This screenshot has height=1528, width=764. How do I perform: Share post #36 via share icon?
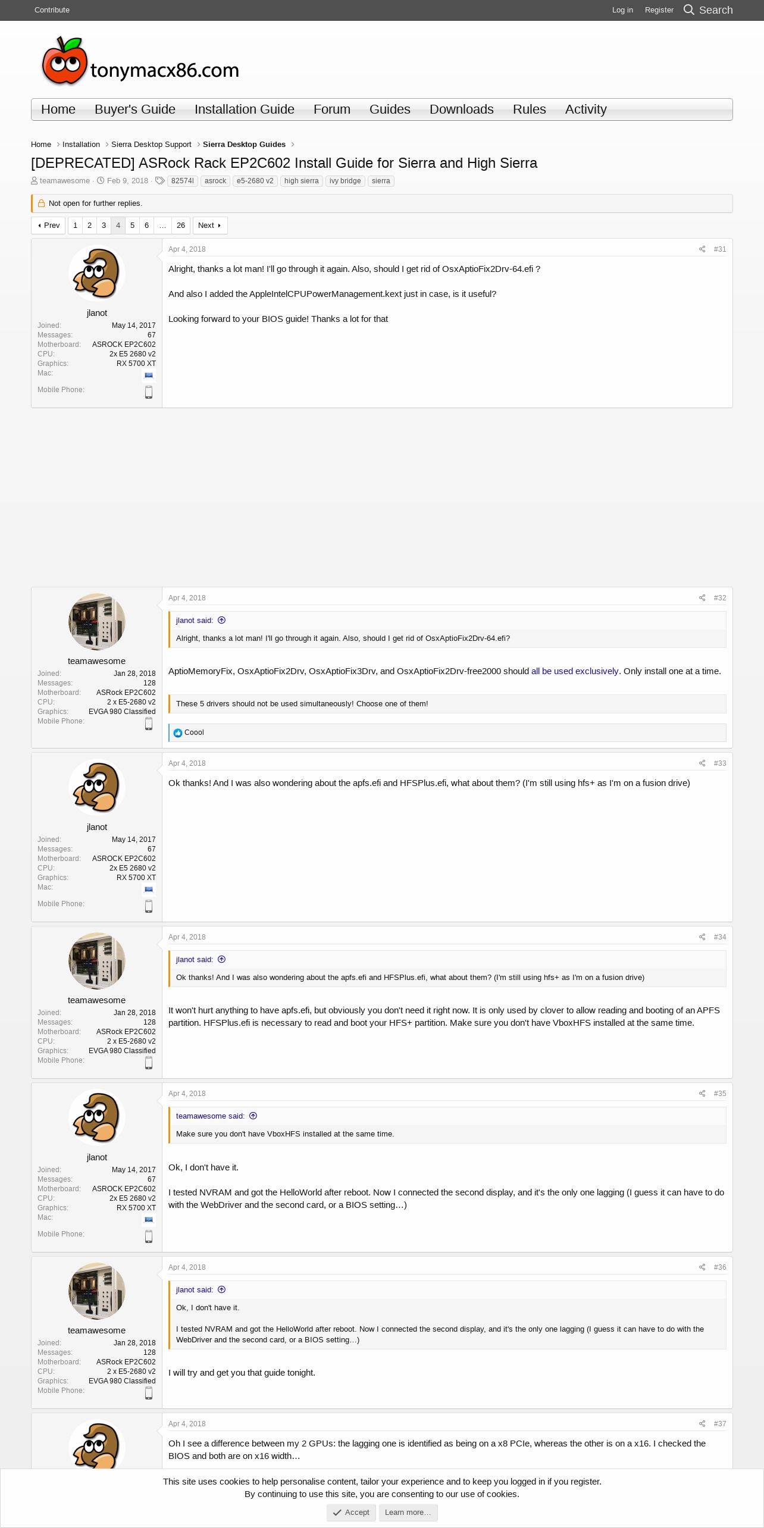click(x=702, y=1267)
